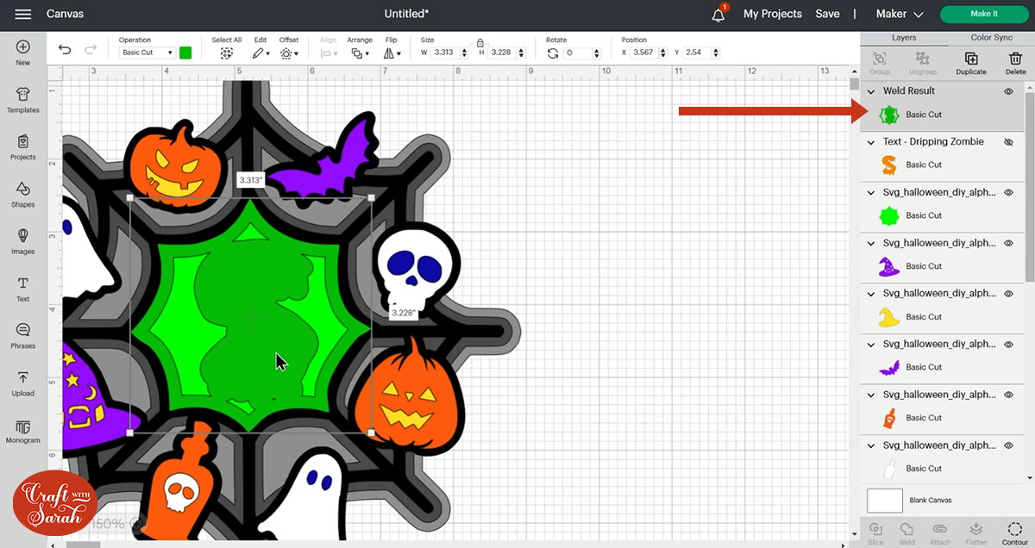Click the Canvas title label

pyautogui.click(x=65, y=14)
